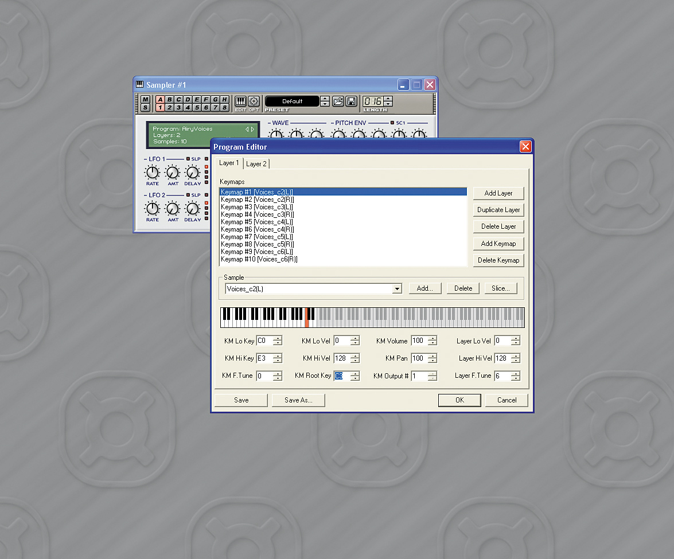Select Keymap #1 [Voices_c2(L)]
Image resolution: width=674 pixels, height=559 pixels.
343,192
